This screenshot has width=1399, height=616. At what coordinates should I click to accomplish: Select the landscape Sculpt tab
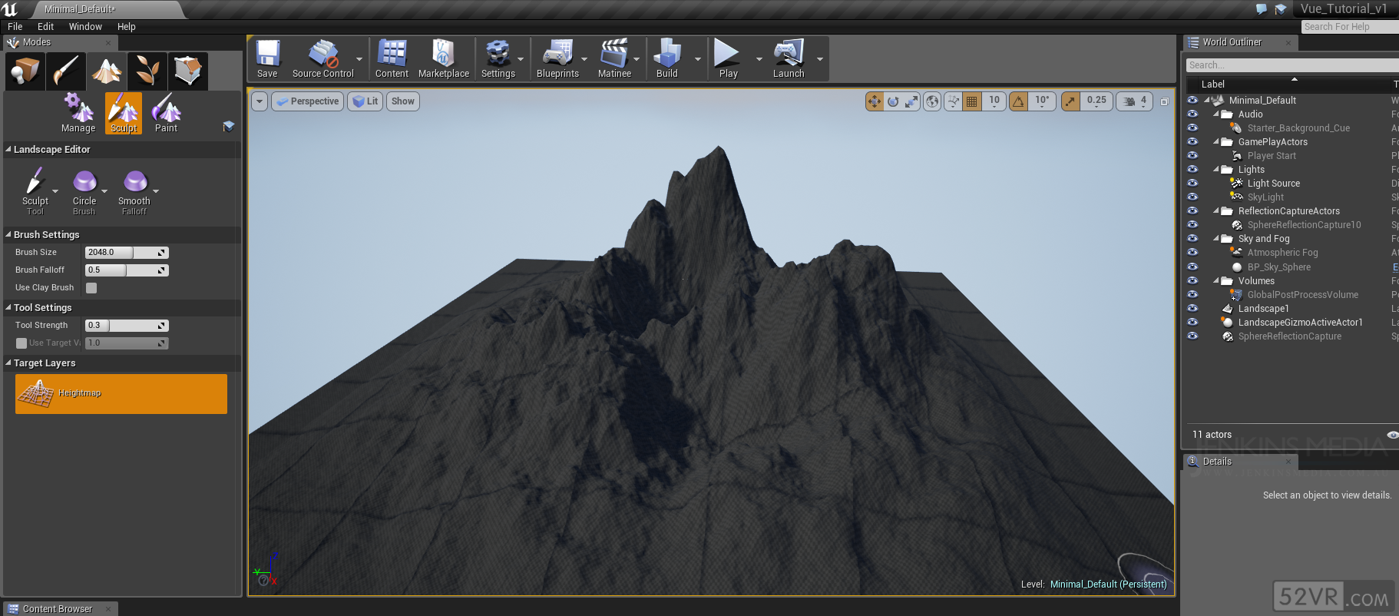click(x=124, y=113)
